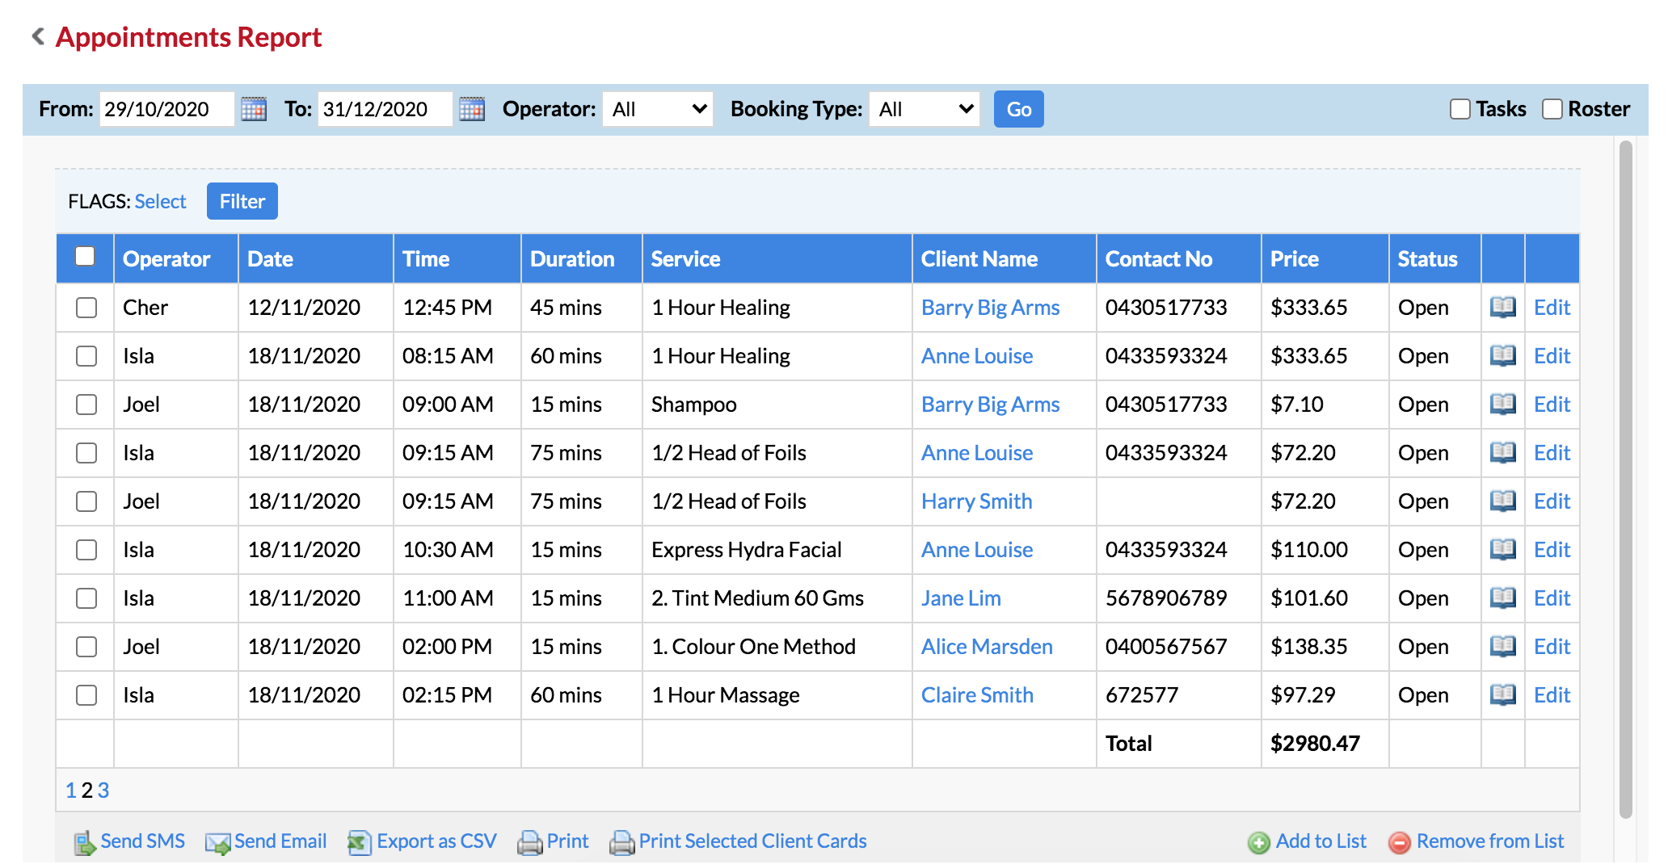Click the Remove from List link text
Screen dimensions: 1668x864
click(1489, 841)
